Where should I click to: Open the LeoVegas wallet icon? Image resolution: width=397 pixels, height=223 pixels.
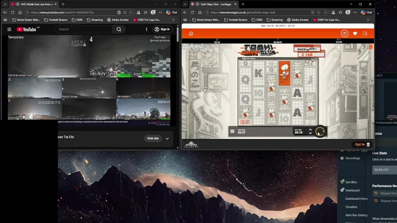coord(365,33)
